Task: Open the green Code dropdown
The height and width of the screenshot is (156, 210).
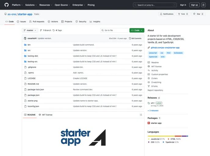Action: pyautogui.click(x=136, y=30)
